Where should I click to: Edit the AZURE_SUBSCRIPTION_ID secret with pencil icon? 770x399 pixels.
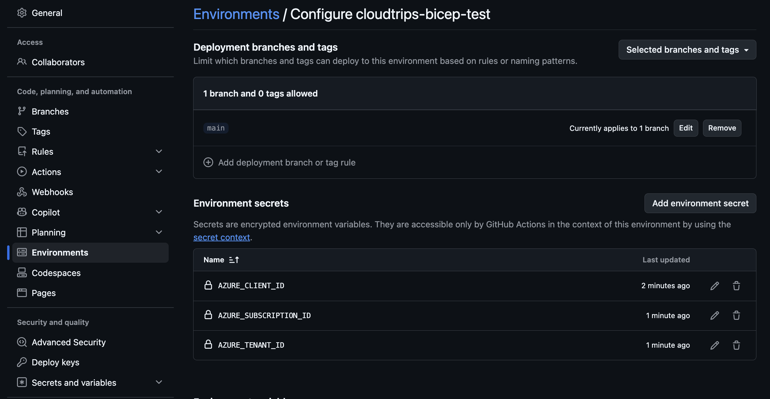[715, 315]
